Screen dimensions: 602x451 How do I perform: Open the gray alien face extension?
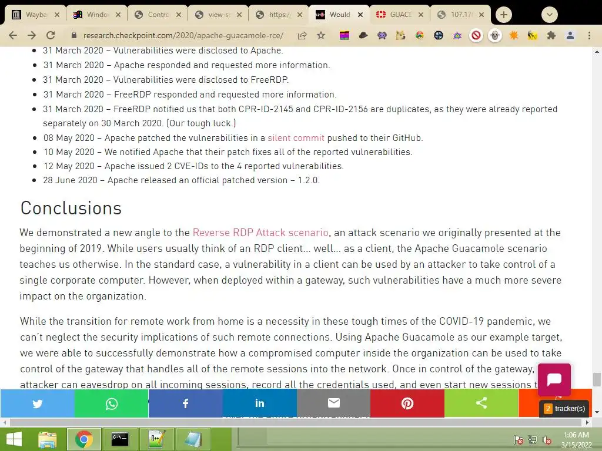click(495, 36)
